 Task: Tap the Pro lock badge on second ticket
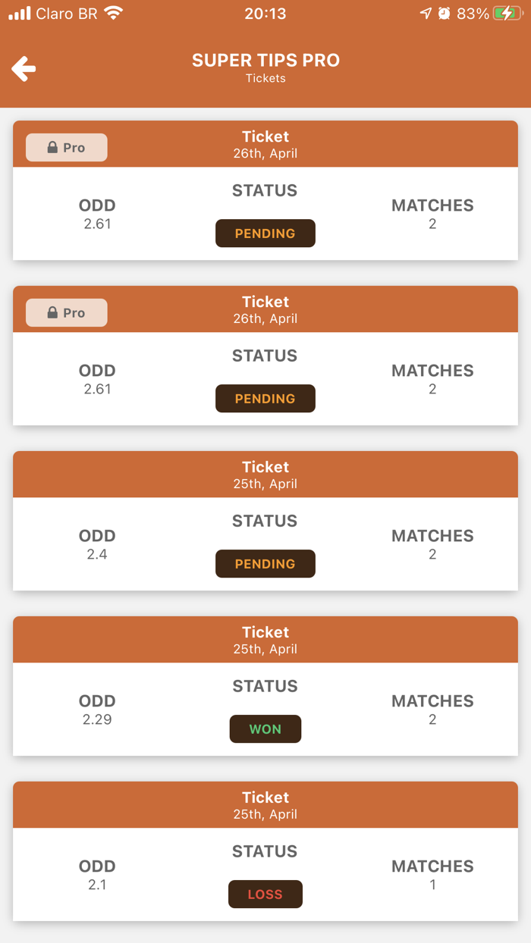pos(66,312)
